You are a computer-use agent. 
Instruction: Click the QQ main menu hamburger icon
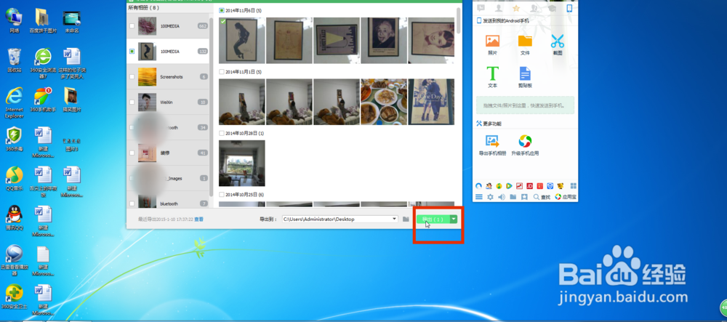[x=479, y=197]
